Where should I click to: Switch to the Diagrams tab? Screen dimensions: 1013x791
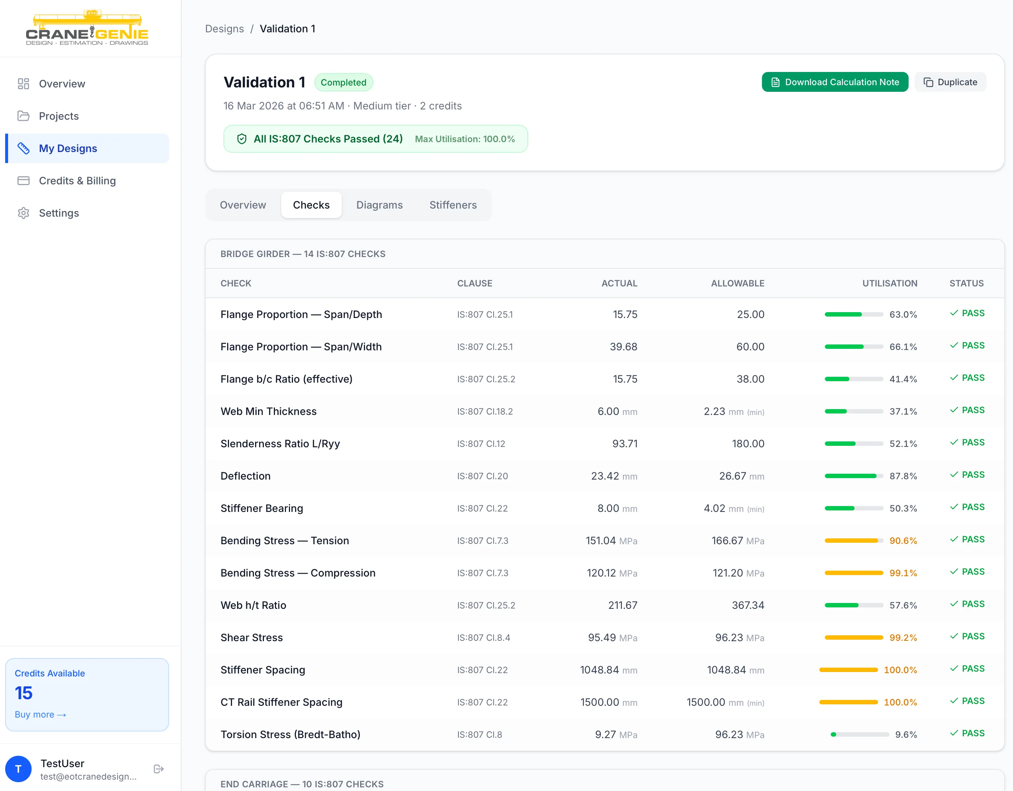379,205
